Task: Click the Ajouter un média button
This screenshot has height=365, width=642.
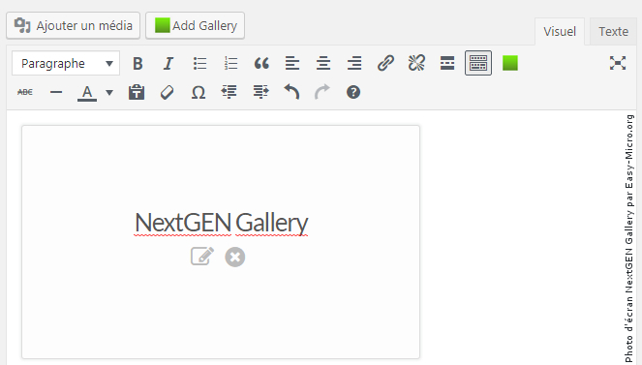Action: [74, 26]
